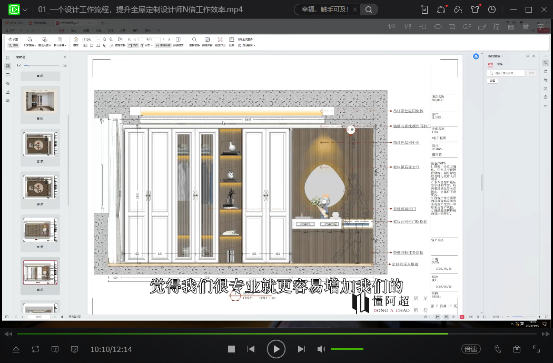Click the search magnifier button

(369, 9)
